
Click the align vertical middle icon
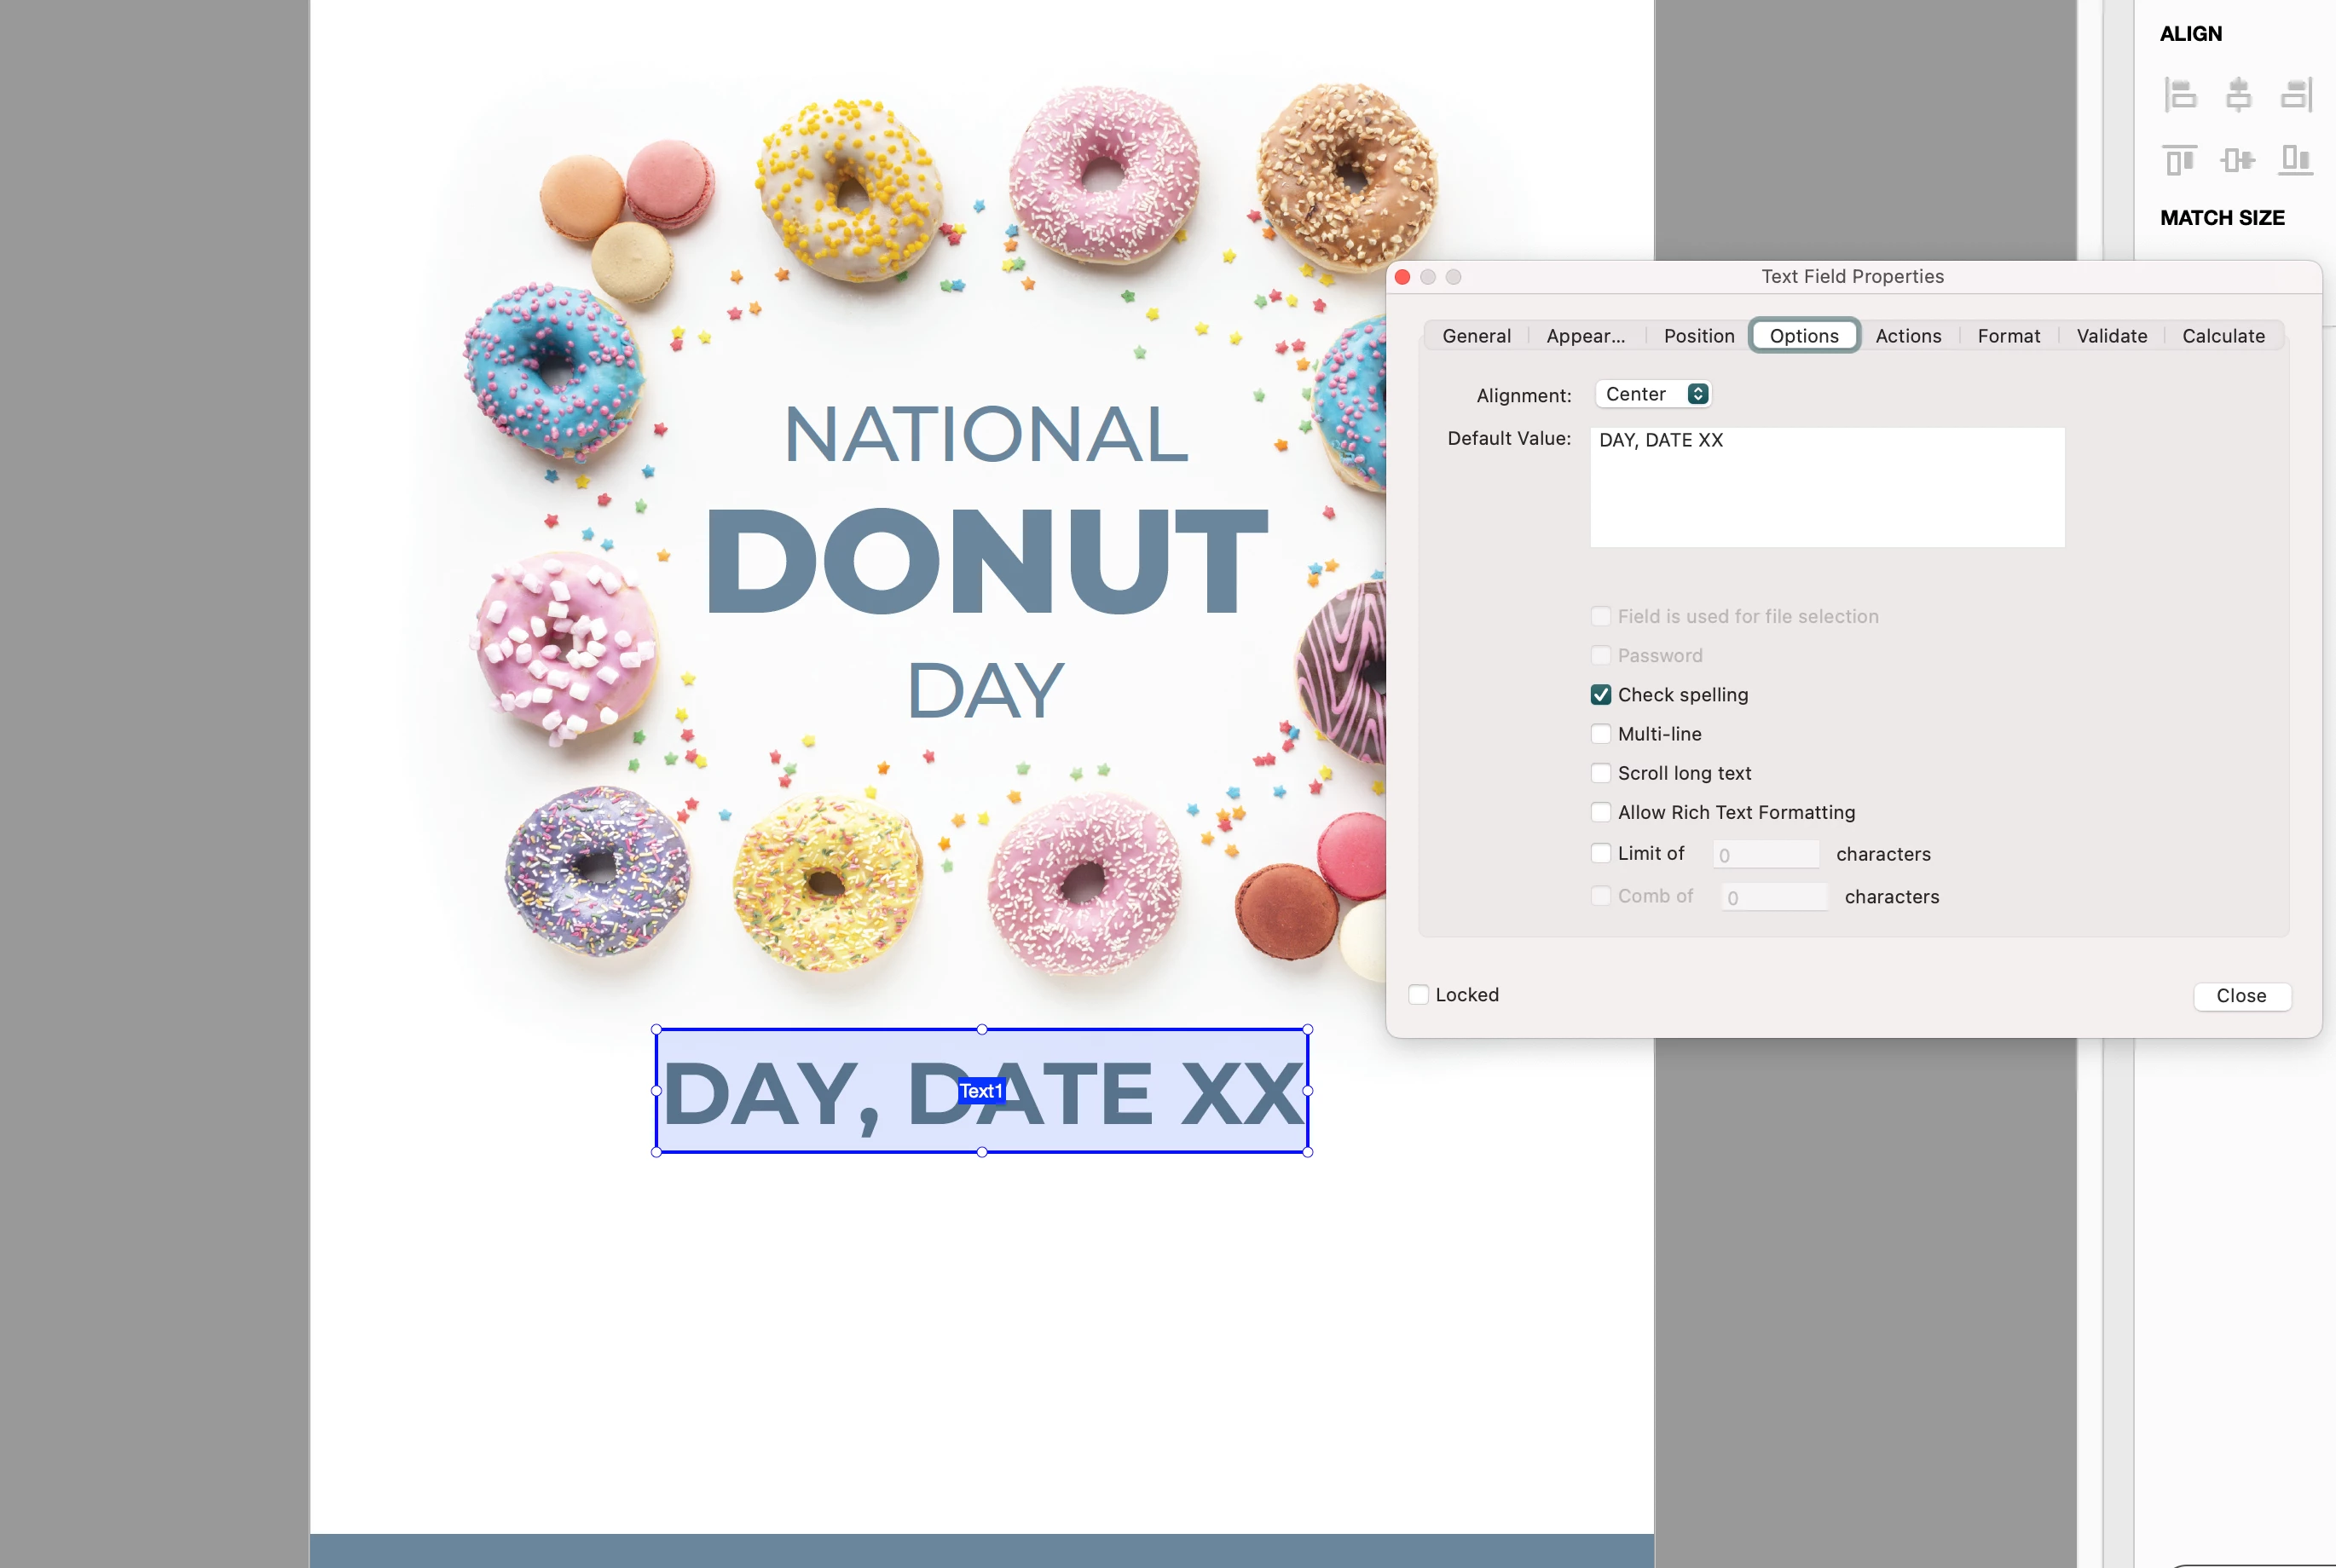[2238, 159]
